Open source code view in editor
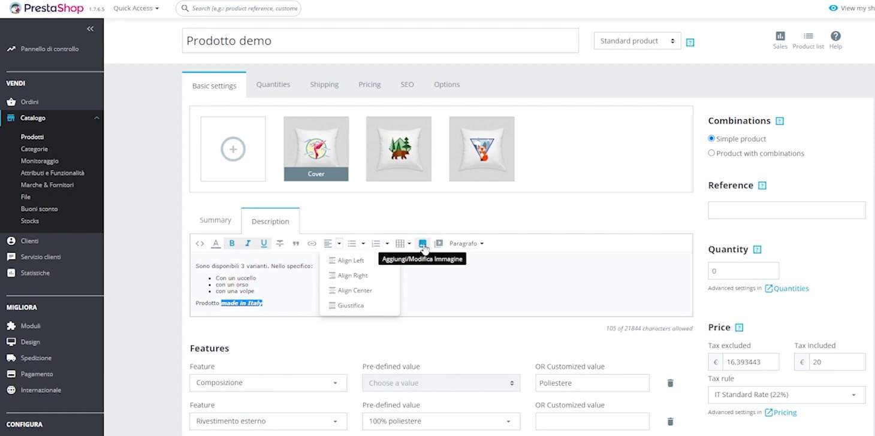875x436 pixels. (x=200, y=243)
